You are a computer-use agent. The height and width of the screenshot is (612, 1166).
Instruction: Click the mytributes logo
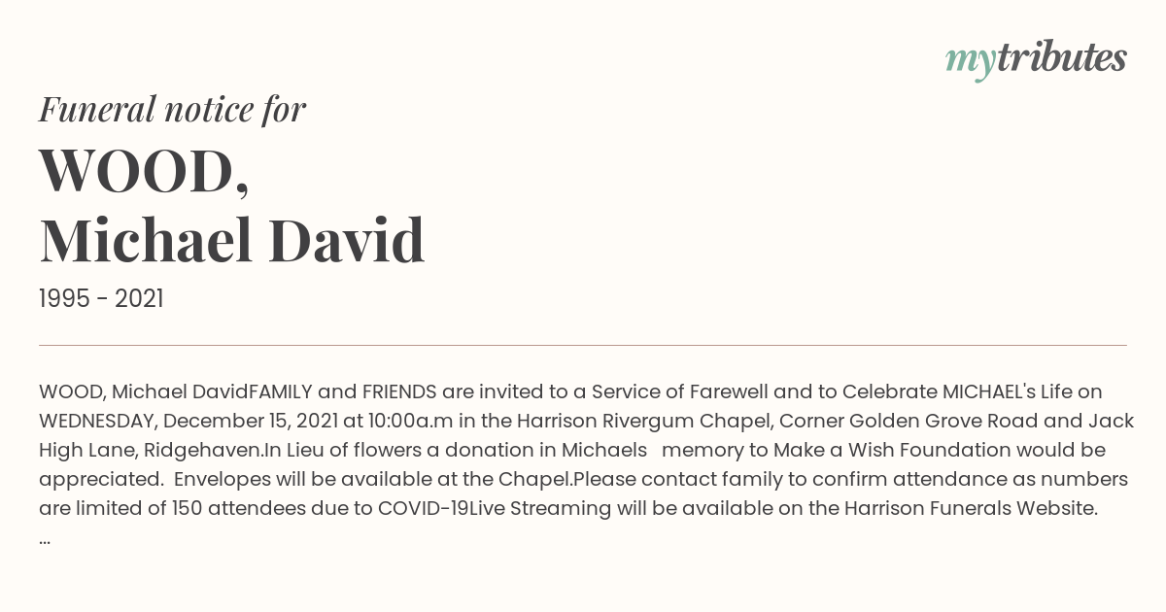coord(1036,60)
